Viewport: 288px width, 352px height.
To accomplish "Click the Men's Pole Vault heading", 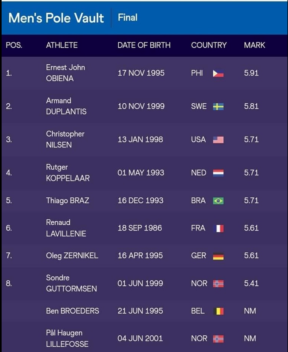I will point(56,18).
